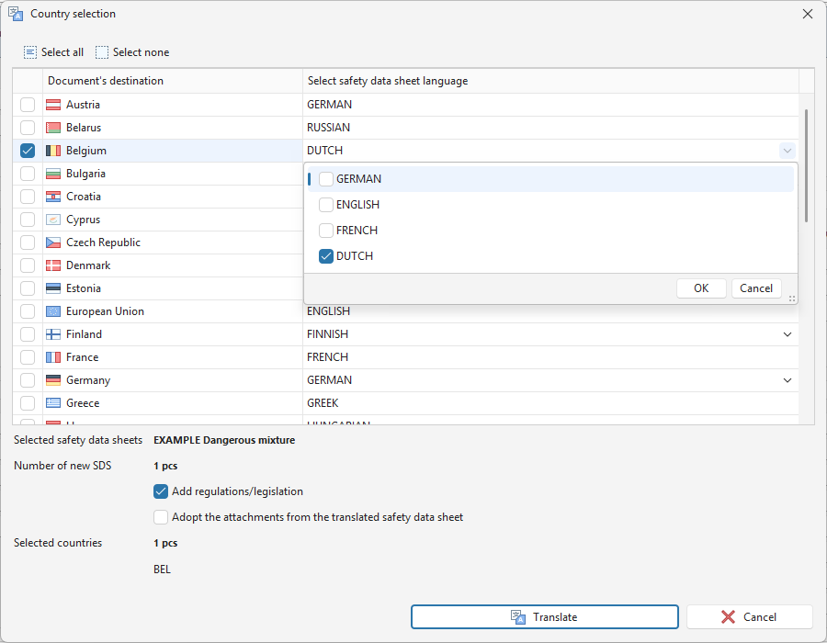827x643 pixels.
Task: Click the Translate button
Action: pyautogui.click(x=544, y=617)
